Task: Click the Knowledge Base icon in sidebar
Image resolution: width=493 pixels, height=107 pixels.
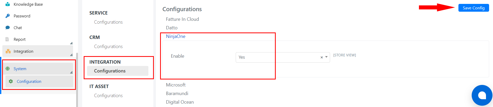Action: (x=8, y=4)
